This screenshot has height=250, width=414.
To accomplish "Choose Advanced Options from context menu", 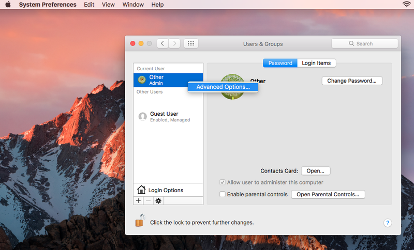I will pyautogui.click(x=223, y=87).
